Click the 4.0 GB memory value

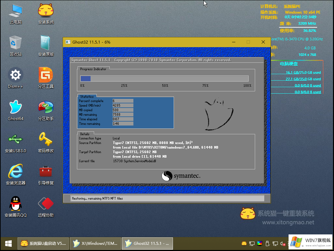tap(310, 48)
